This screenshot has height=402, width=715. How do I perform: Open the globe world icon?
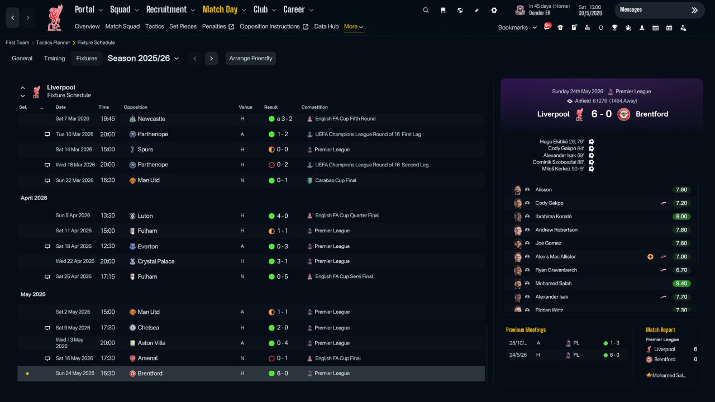tap(460, 10)
